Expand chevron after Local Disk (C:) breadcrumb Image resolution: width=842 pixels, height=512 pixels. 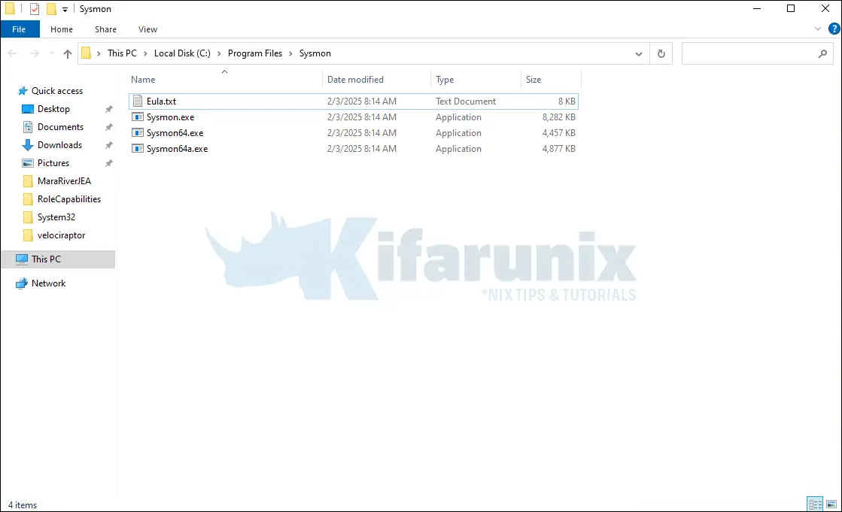219,53
